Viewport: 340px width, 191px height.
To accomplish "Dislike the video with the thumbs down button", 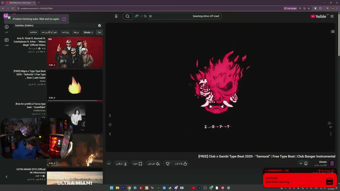I will [168, 164].
